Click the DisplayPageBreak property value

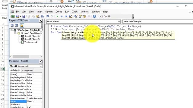tap(34, 77)
